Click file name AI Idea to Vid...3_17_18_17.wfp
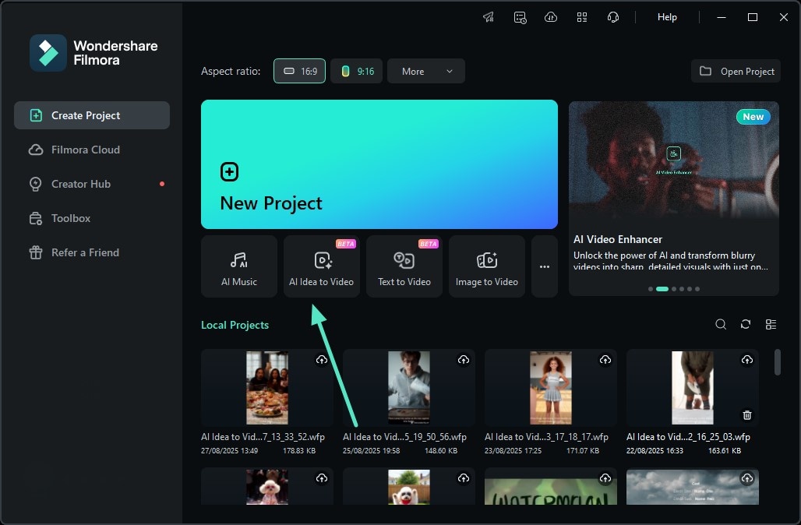Image resolution: width=801 pixels, height=525 pixels. pos(547,437)
